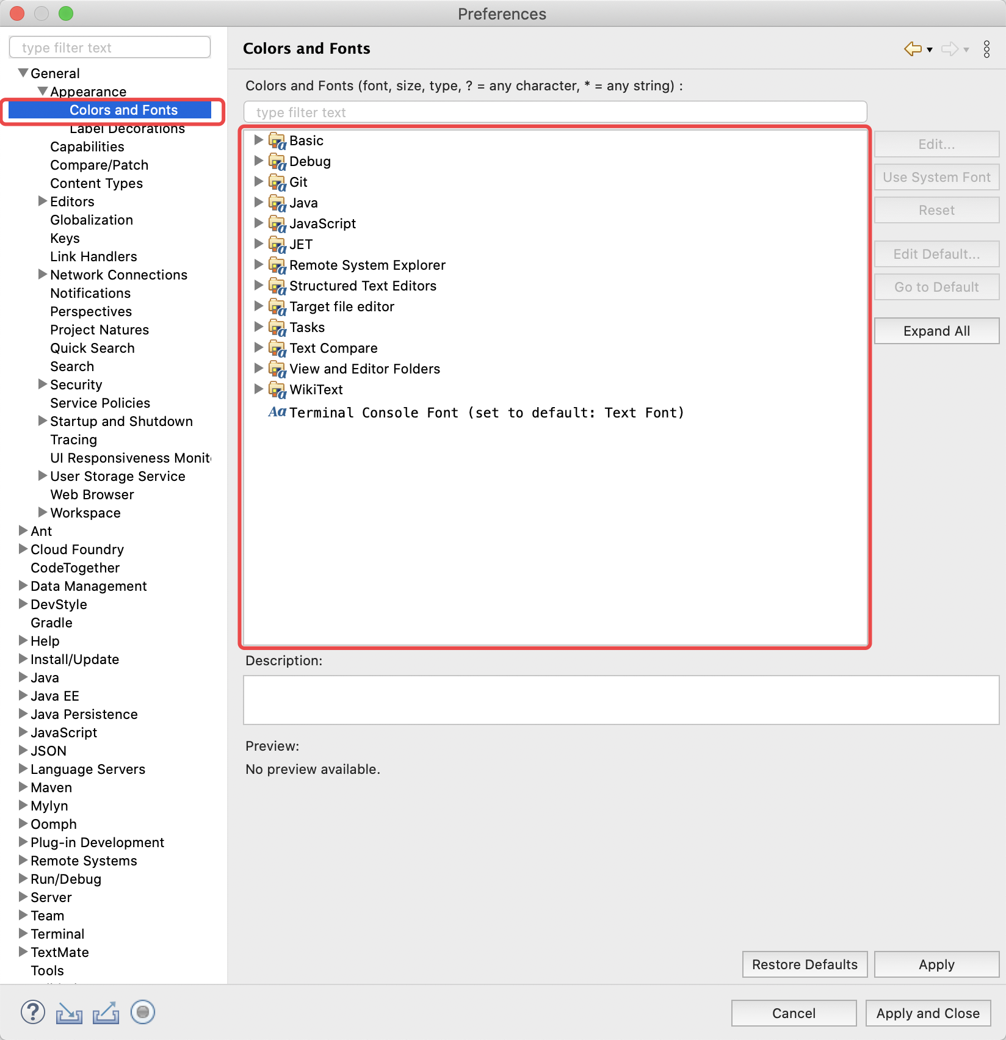Select Label Decorations preference page
This screenshot has width=1006, height=1040.
[x=127, y=129]
